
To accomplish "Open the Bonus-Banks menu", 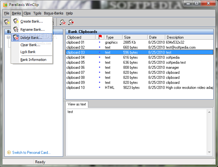I will click(x=53, y=13).
